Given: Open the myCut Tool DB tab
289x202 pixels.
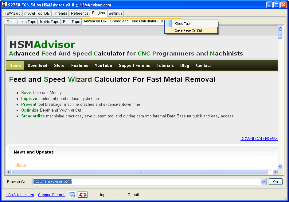Looking at the screenshot, I should tap(37, 13).
